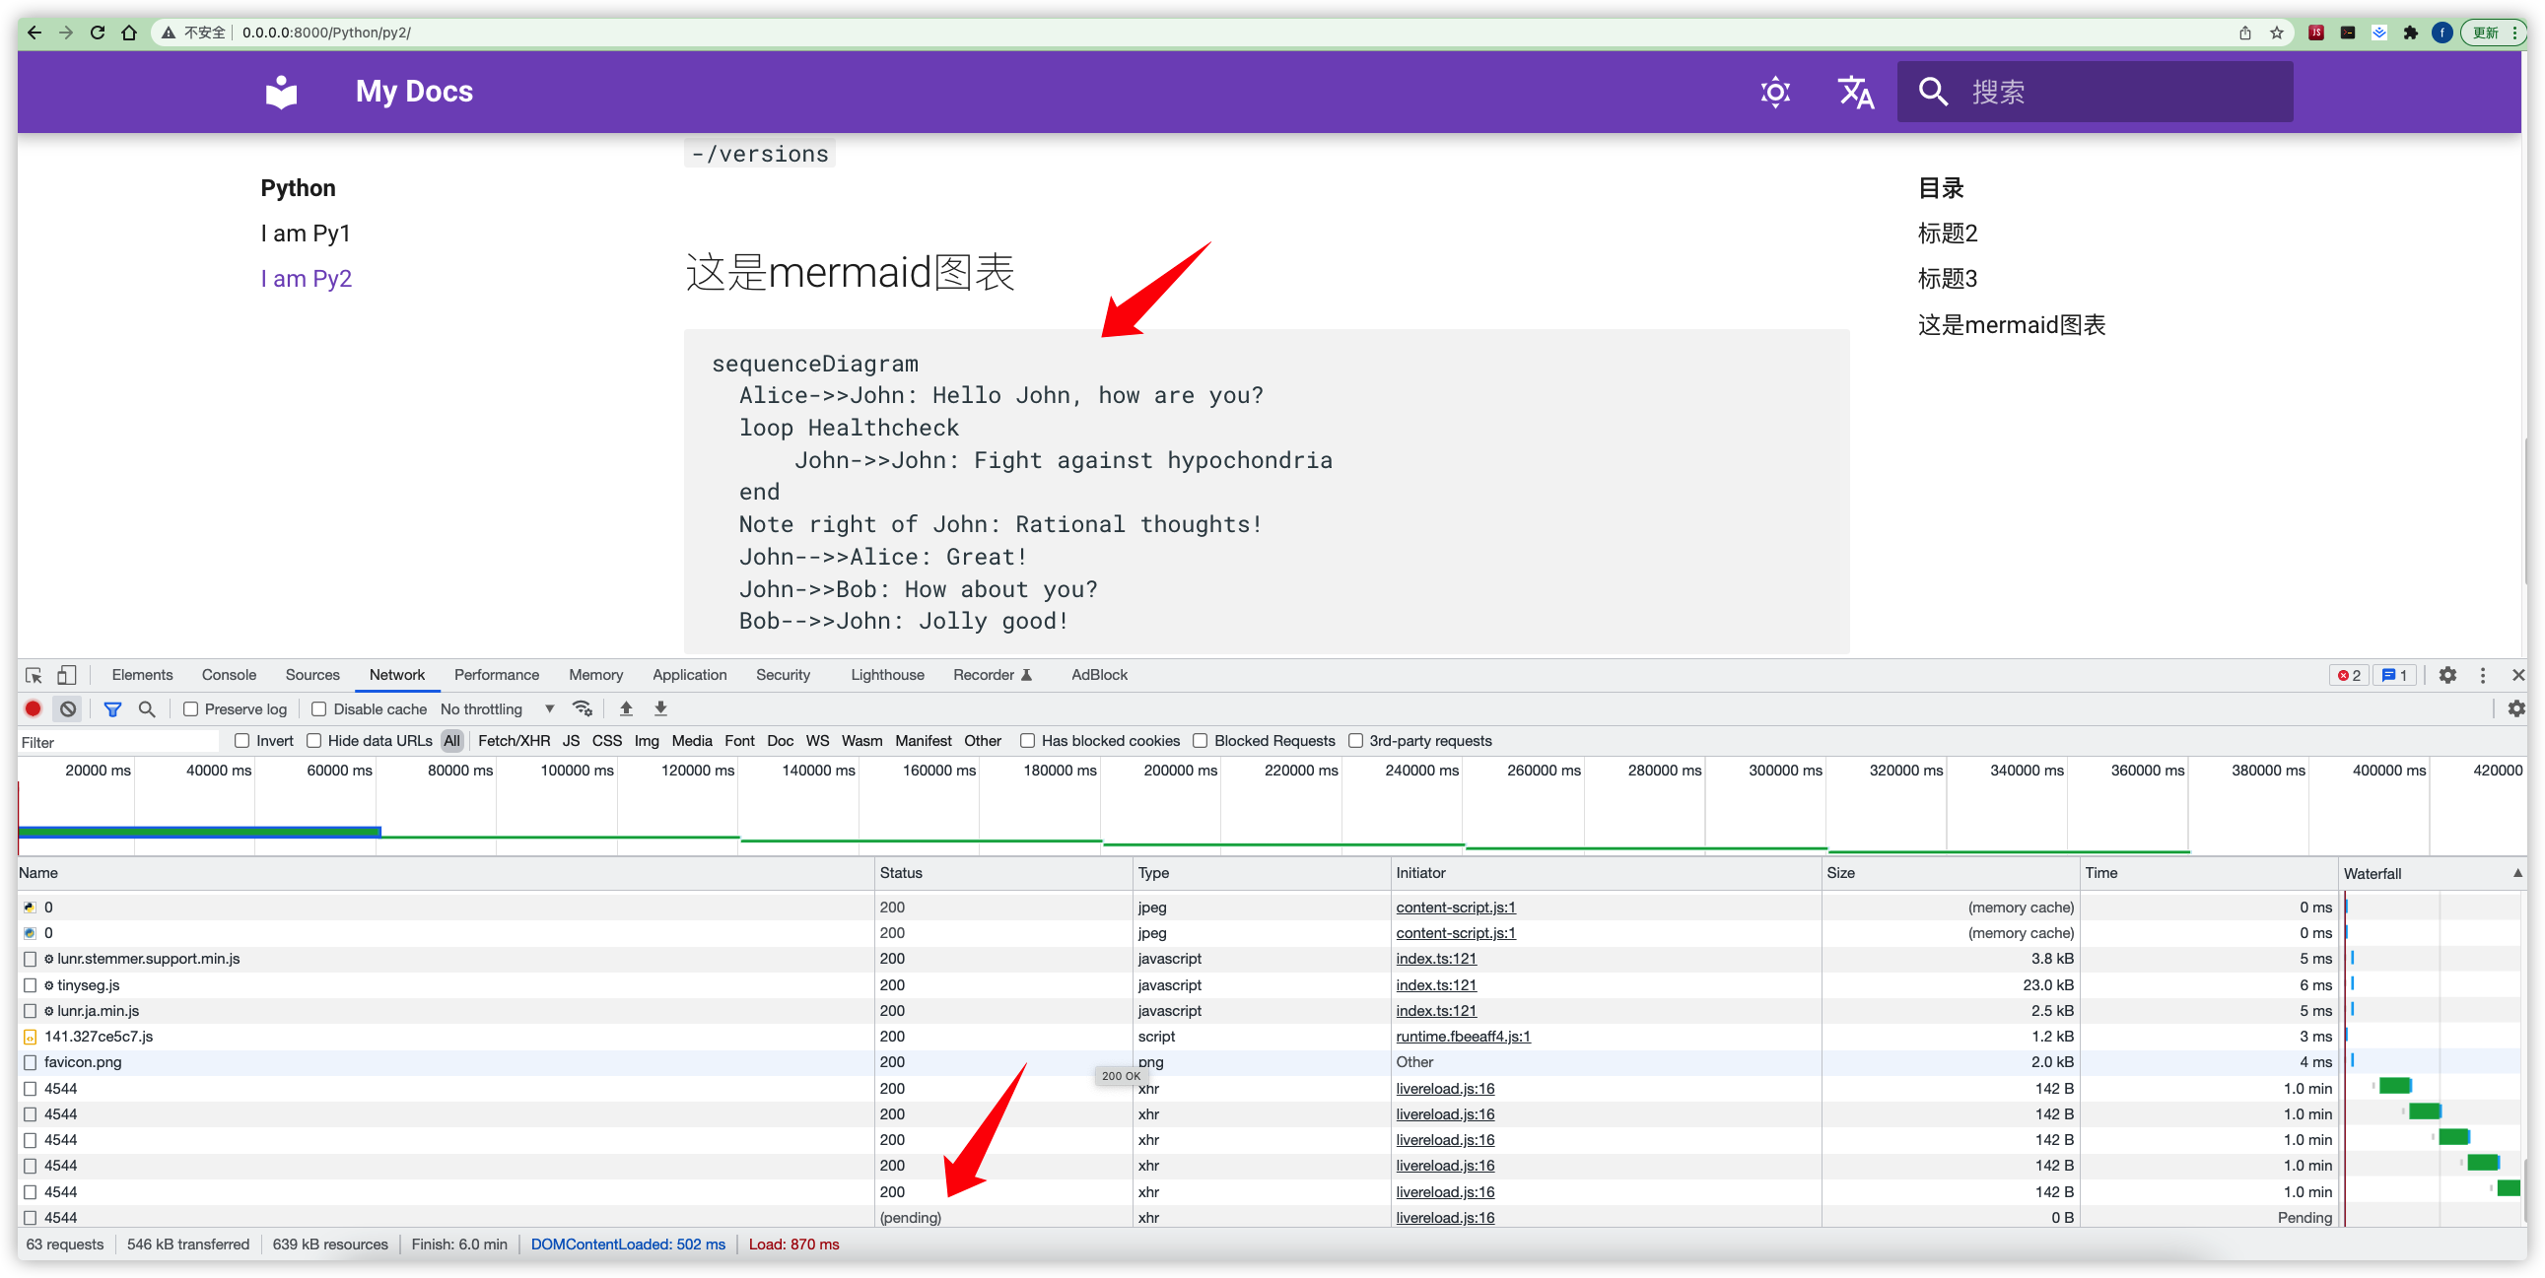
Task: Open DevTools settings with the gear icon
Action: point(2449,676)
